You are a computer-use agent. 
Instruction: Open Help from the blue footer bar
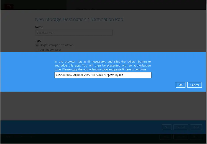196,127
